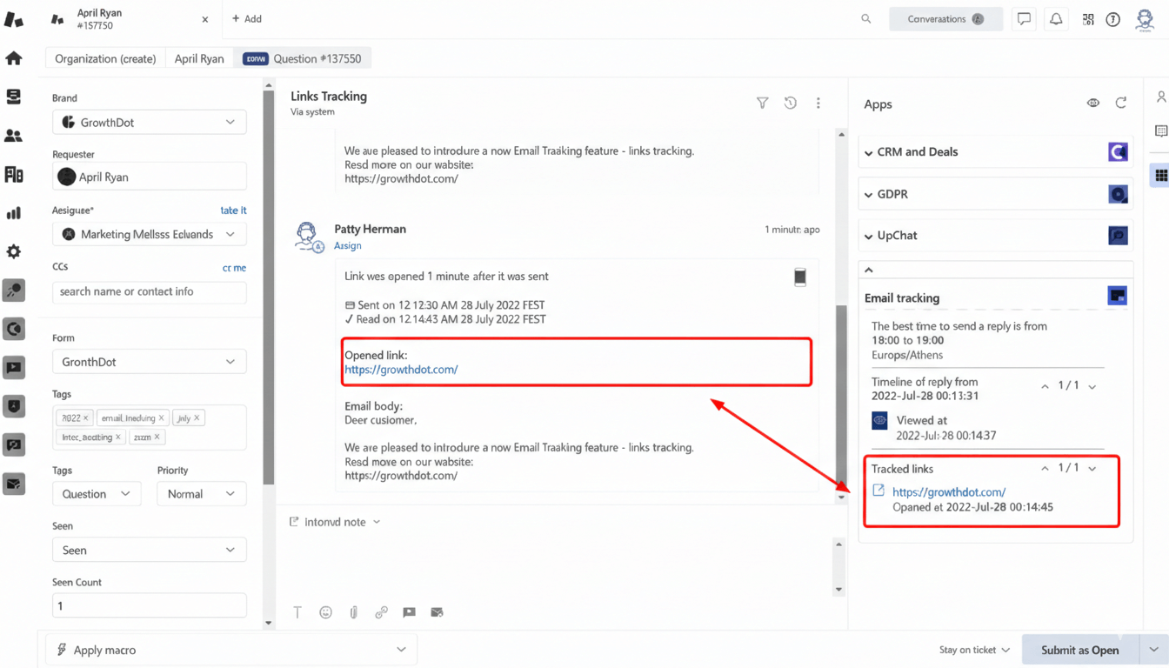
Task: Click the attachment paperclip icon
Action: pos(353,612)
